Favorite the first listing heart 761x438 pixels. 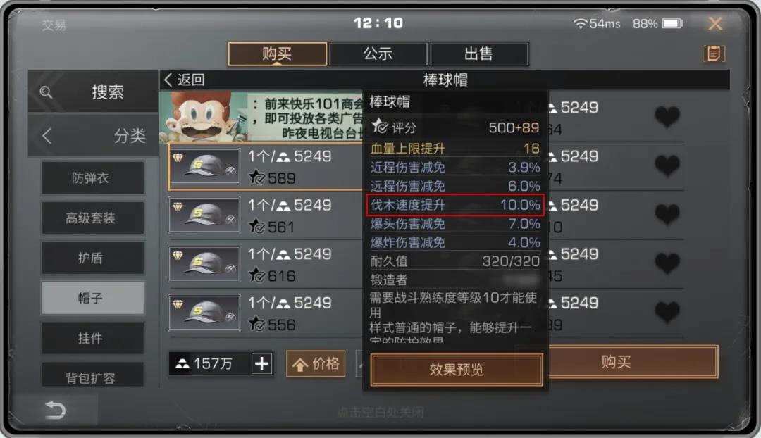667,117
